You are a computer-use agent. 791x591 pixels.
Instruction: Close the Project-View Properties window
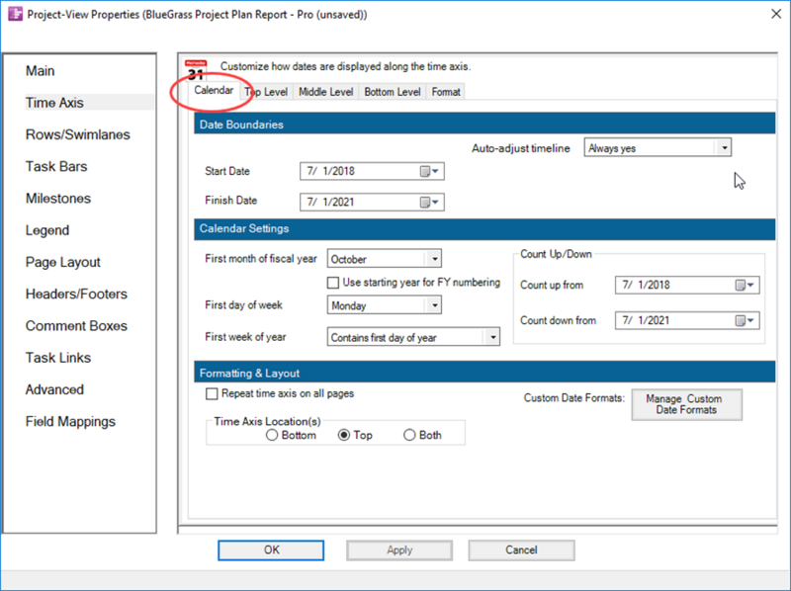[x=776, y=14]
